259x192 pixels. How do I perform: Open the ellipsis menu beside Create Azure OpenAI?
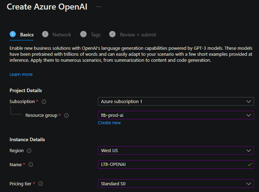[99, 7]
